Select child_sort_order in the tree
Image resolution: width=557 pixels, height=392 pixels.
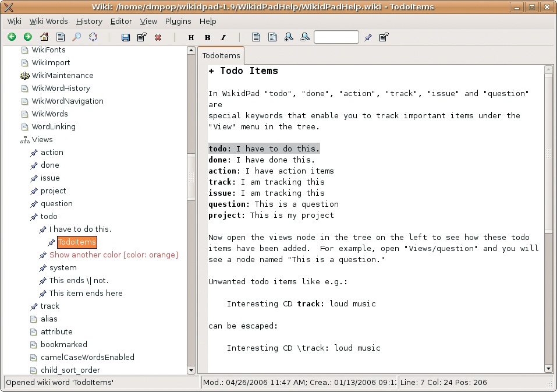click(x=70, y=370)
